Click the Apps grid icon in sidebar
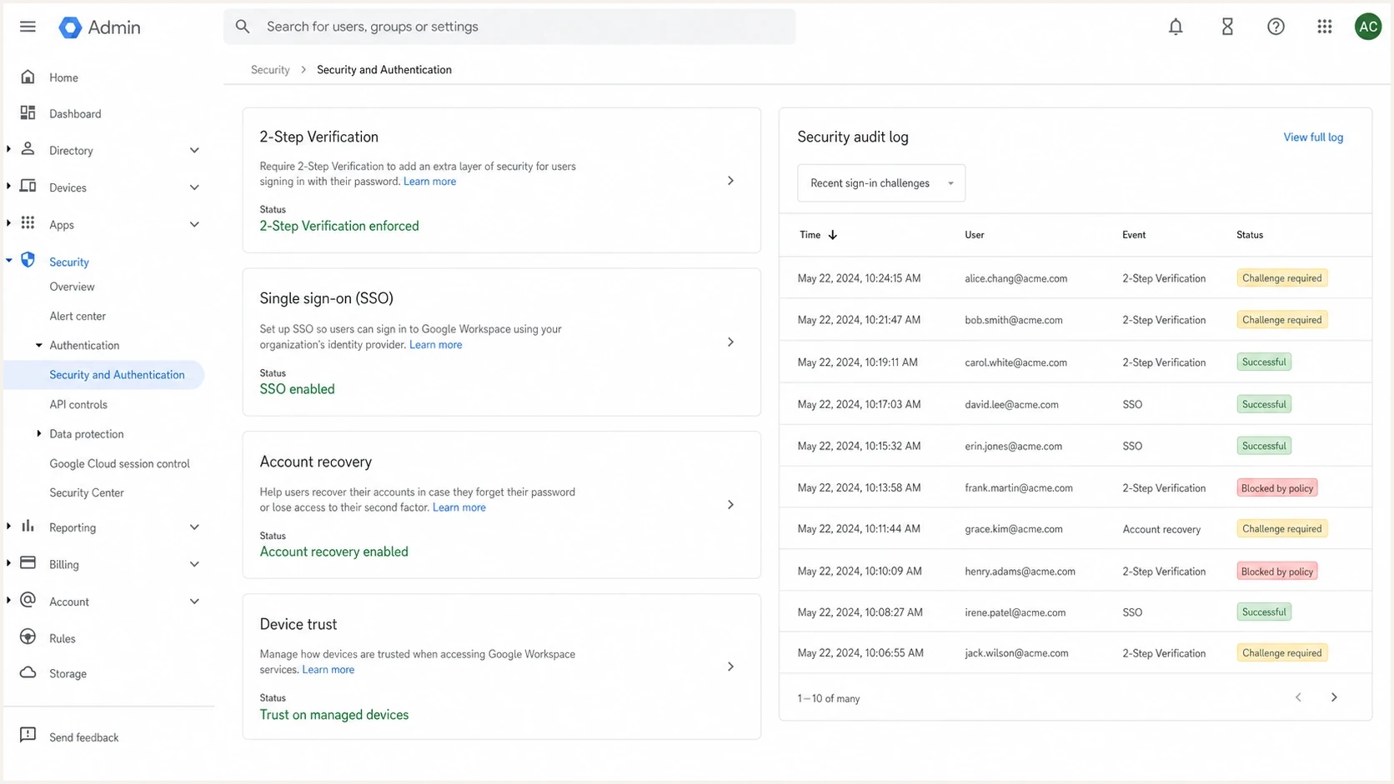This screenshot has height=784, width=1394. (28, 223)
